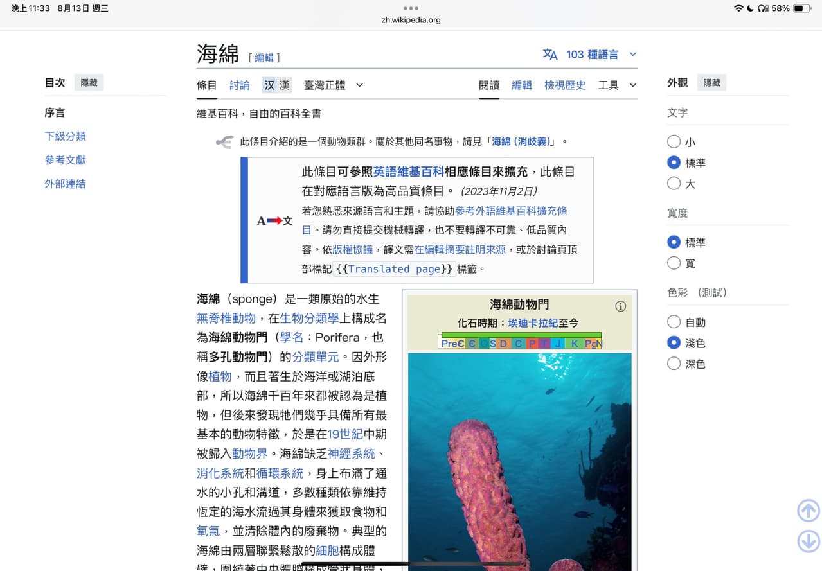Tap the headphones status icon
822x571 pixels.
(x=763, y=8)
